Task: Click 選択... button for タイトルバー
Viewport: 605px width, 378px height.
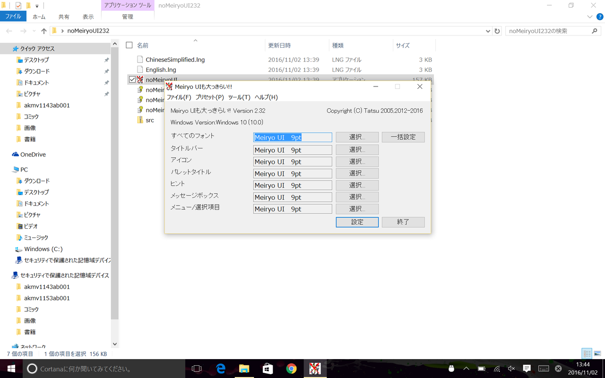Action: [357, 150]
